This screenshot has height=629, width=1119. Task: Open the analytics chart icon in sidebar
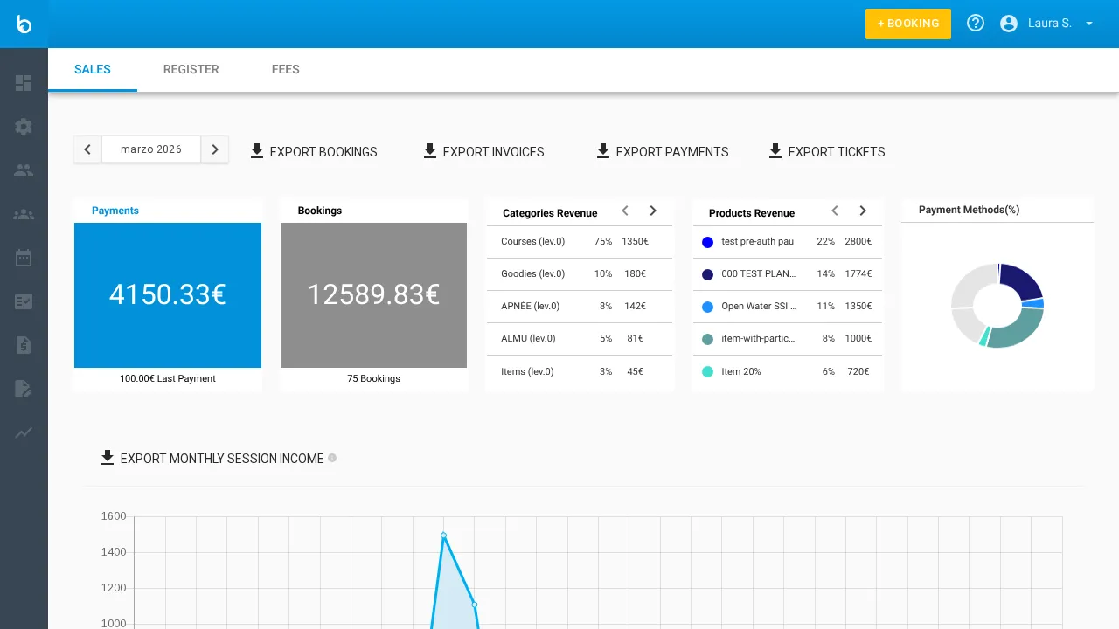pos(24,432)
